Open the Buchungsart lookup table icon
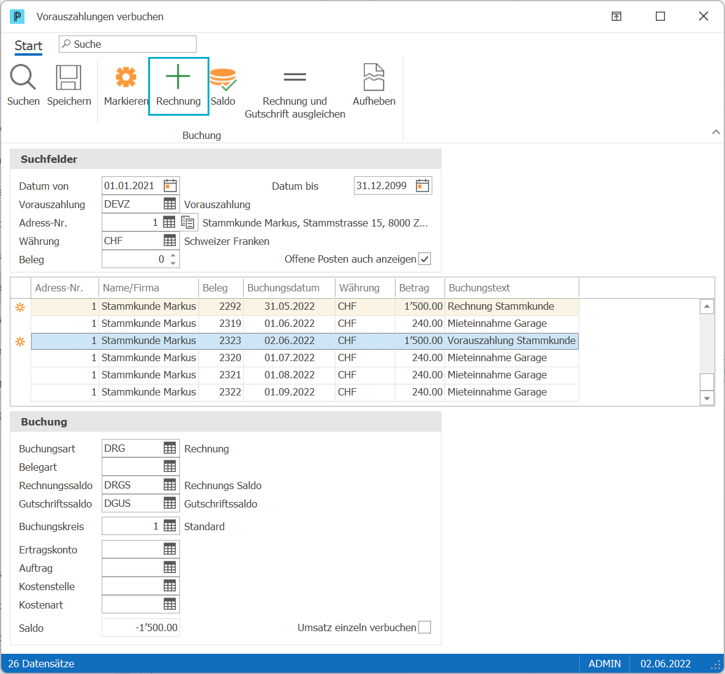Image resolution: width=725 pixels, height=674 pixels. pos(170,448)
